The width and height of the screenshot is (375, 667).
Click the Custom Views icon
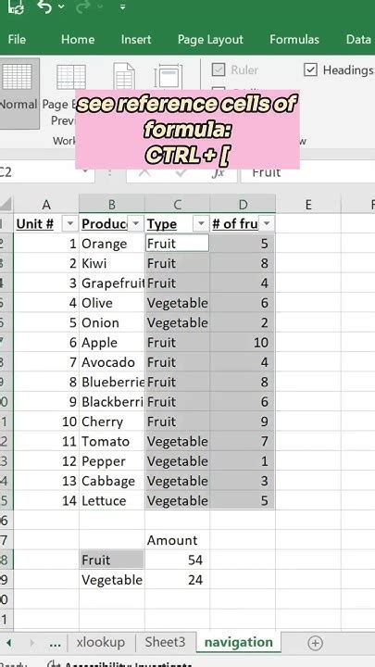click(x=169, y=76)
